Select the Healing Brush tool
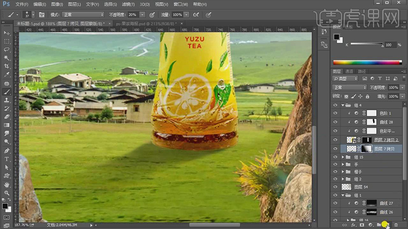 coord(7,83)
